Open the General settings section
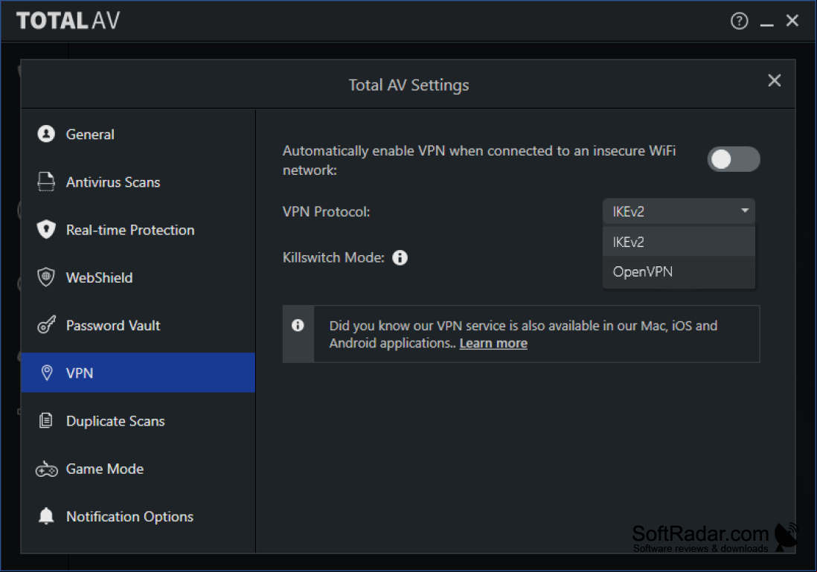817x572 pixels. click(x=138, y=135)
